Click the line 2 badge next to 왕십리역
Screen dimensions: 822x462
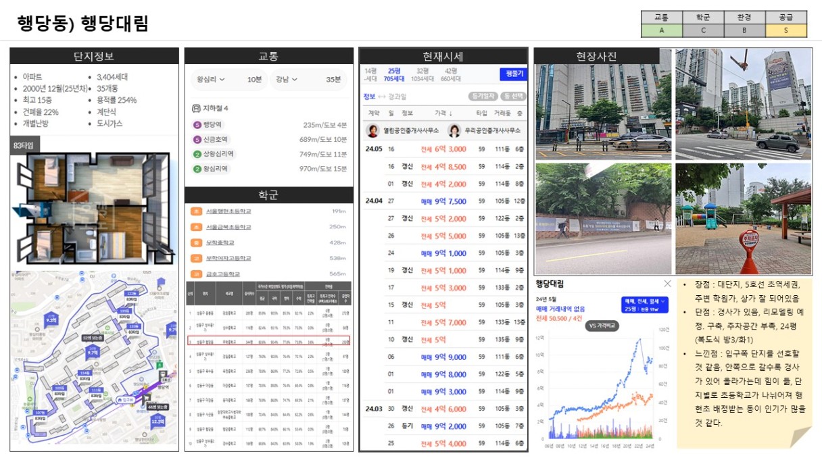pos(197,169)
